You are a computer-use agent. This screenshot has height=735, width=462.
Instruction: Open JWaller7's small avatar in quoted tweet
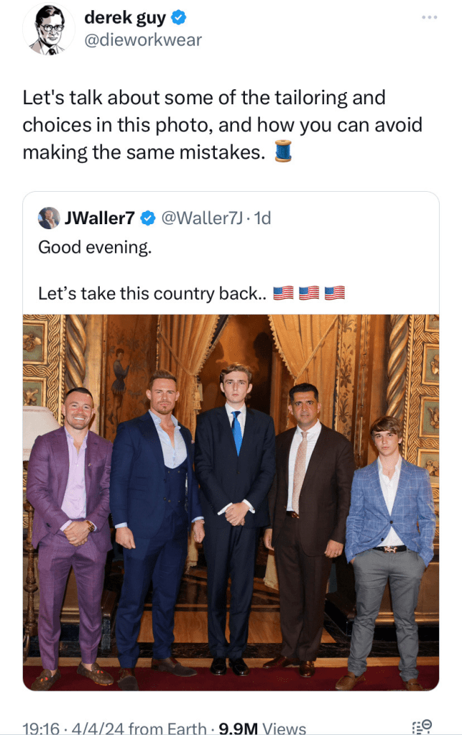[49, 218]
